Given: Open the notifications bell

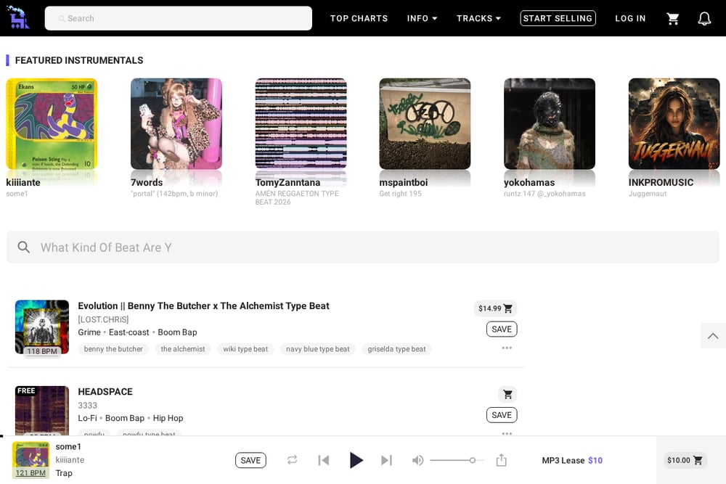Looking at the screenshot, I should (704, 19).
